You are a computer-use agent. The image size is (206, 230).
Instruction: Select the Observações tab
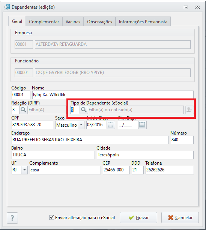coord(99,22)
